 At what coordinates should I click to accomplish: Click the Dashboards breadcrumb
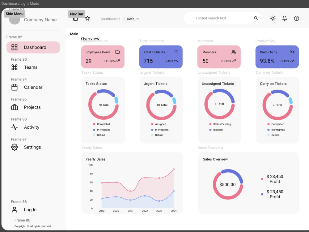click(111, 19)
